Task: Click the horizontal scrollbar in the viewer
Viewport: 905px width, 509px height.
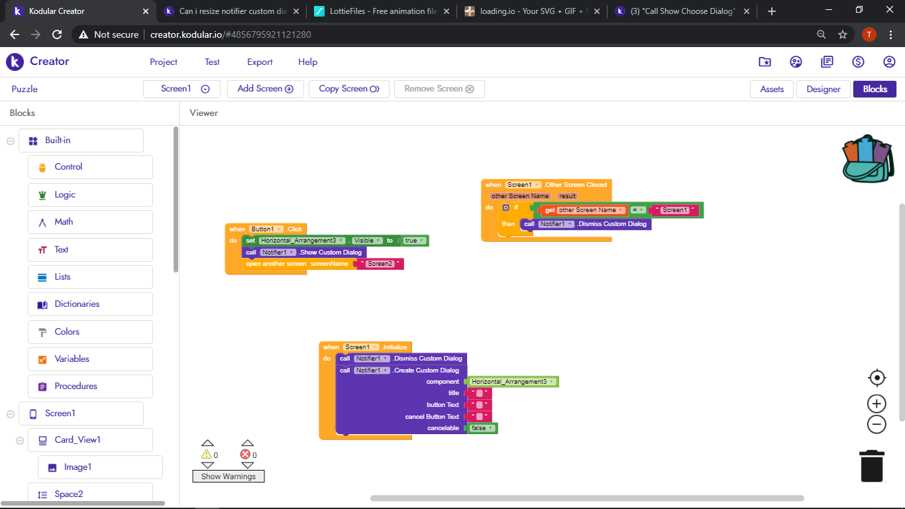Action: [586, 498]
